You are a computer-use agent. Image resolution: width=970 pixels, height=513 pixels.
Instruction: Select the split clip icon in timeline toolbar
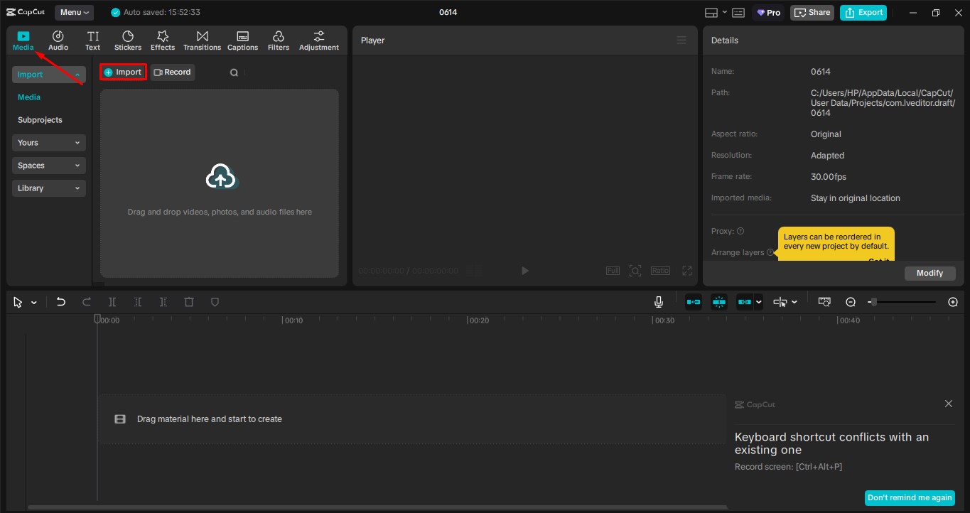pyautogui.click(x=112, y=301)
